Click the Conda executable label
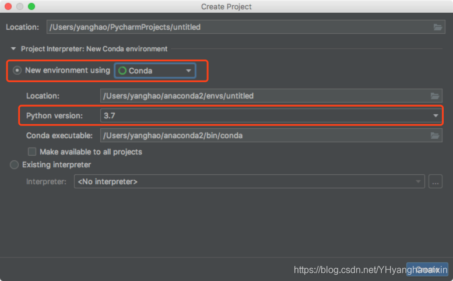This screenshot has height=281, width=453. (59, 135)
